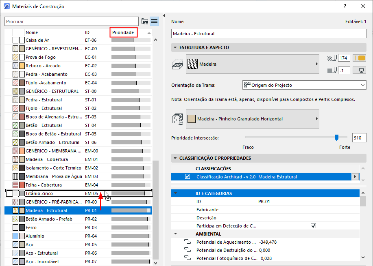Click the surface brick wall icon

click(177, 119)
